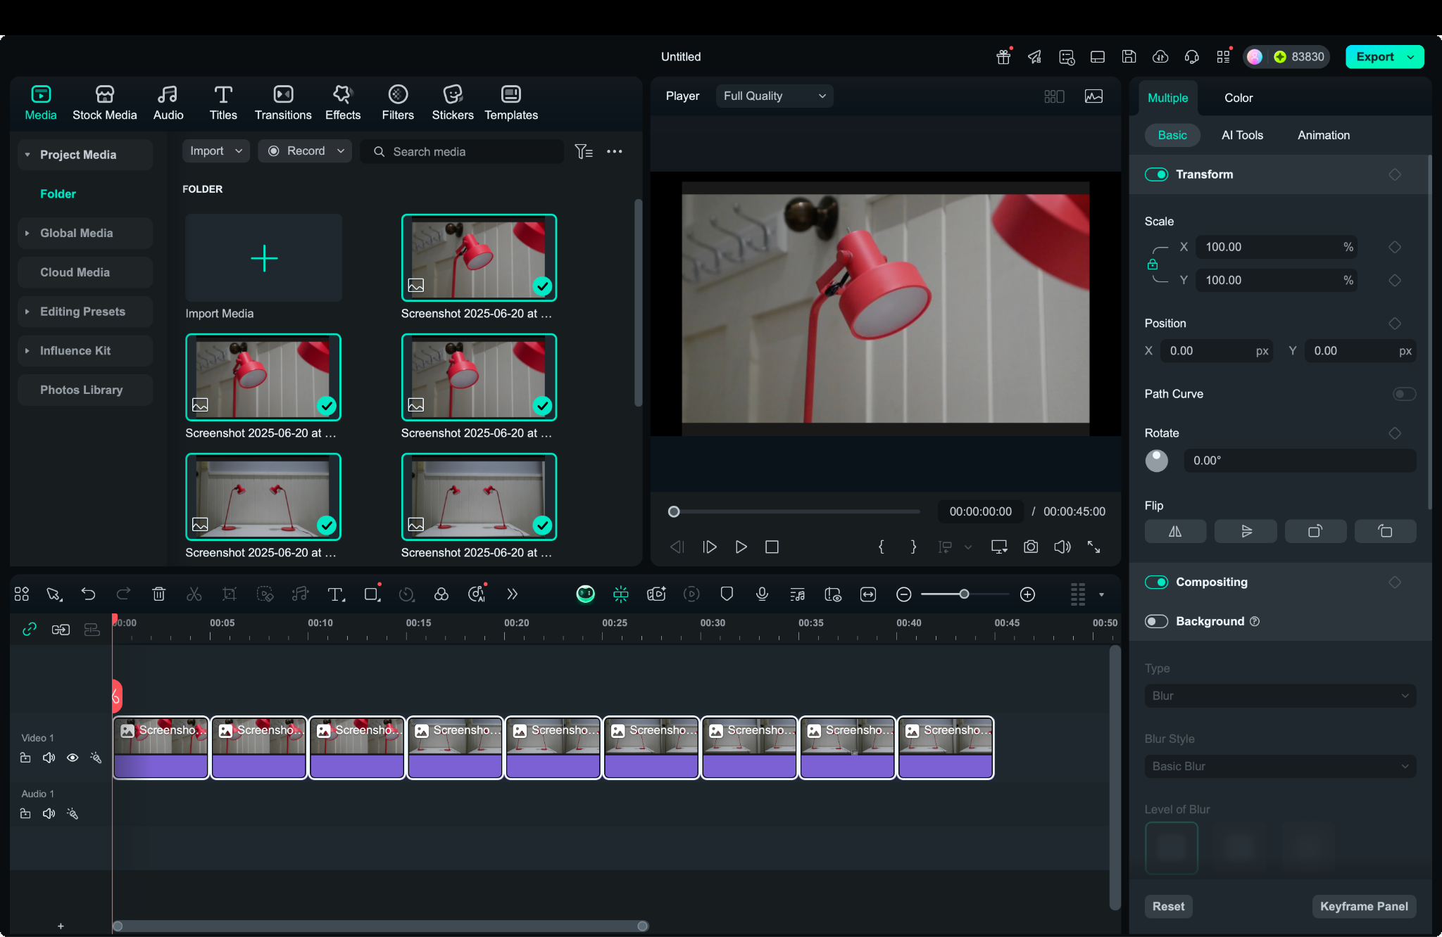Open the Export dropdown arrow

tap(1410, 57)
